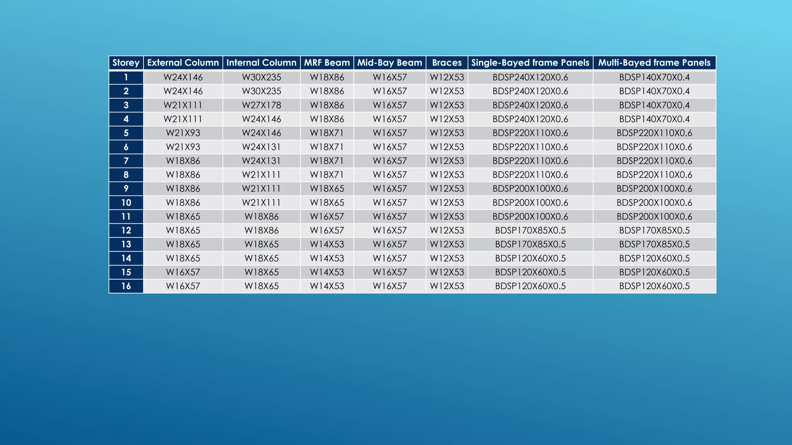Click the External Column header cell
Screen dimensions: 792x445
[183, 63]
